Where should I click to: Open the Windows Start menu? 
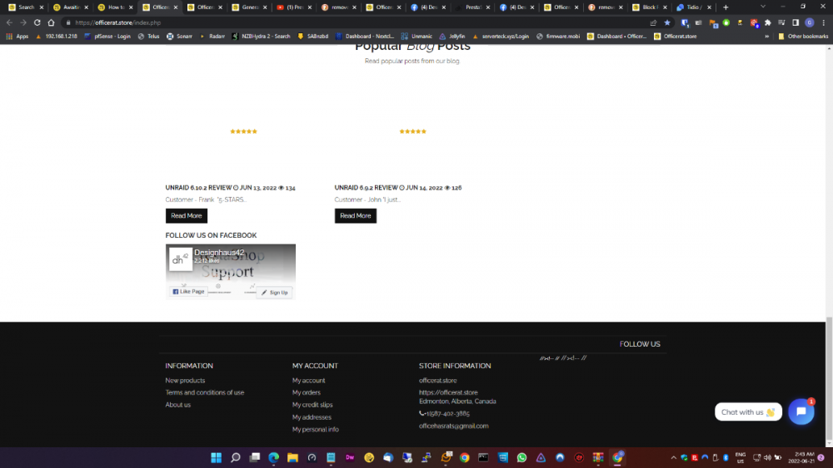click(217, 457)
